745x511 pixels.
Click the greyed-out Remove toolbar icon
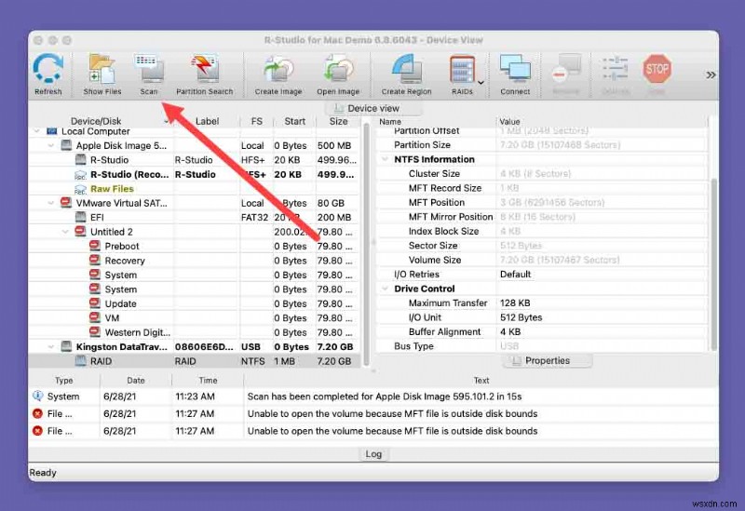click(x=566, y=74)
